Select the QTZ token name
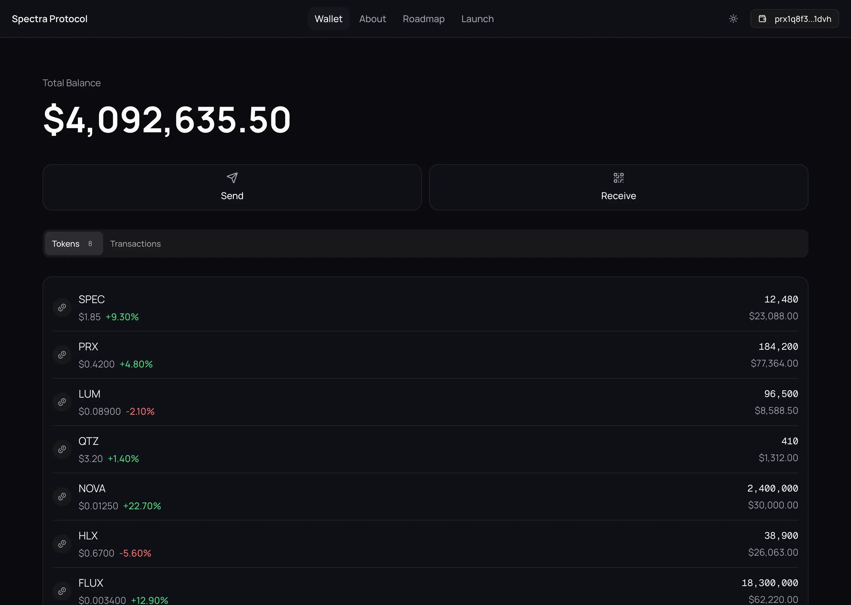This screenshot has height=605, width=851. click(x=89, y=441)
